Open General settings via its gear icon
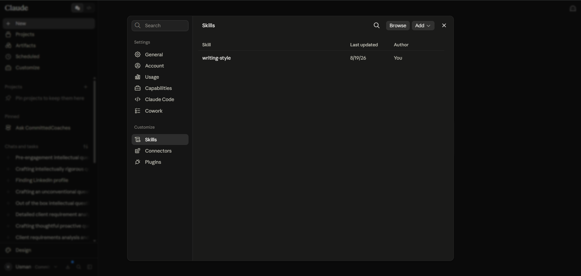The height and width of the screenshot is (276, 581). point(138,54)
